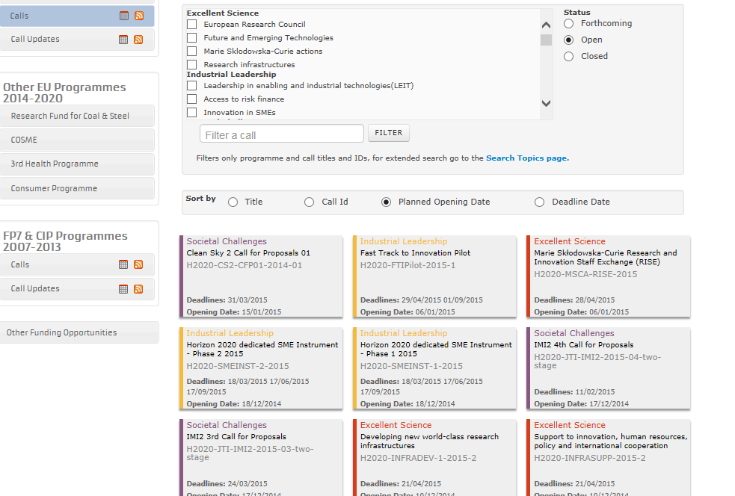Click call ID H2020-INFRASUPP-2015-2
This screenshot has height=496, width=735.
point(590,458)
